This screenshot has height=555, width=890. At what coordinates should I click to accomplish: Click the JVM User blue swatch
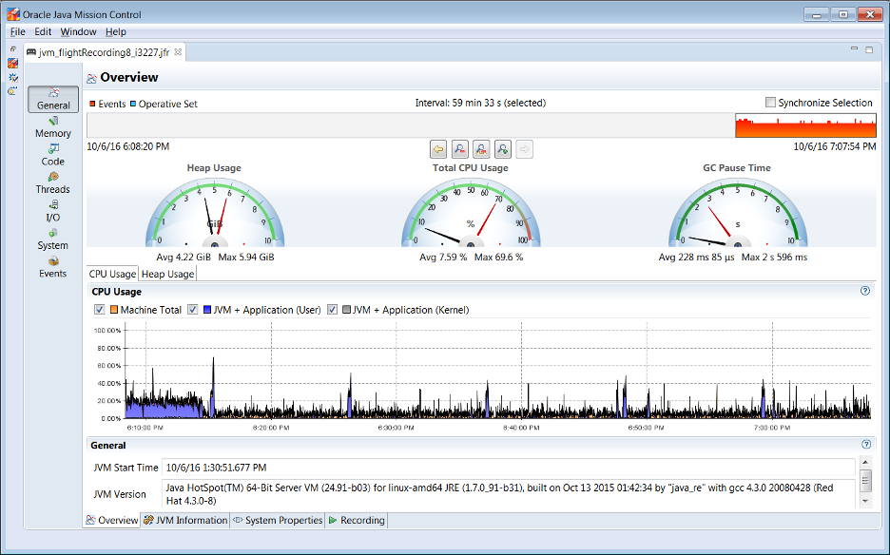(x=207, y=310)
